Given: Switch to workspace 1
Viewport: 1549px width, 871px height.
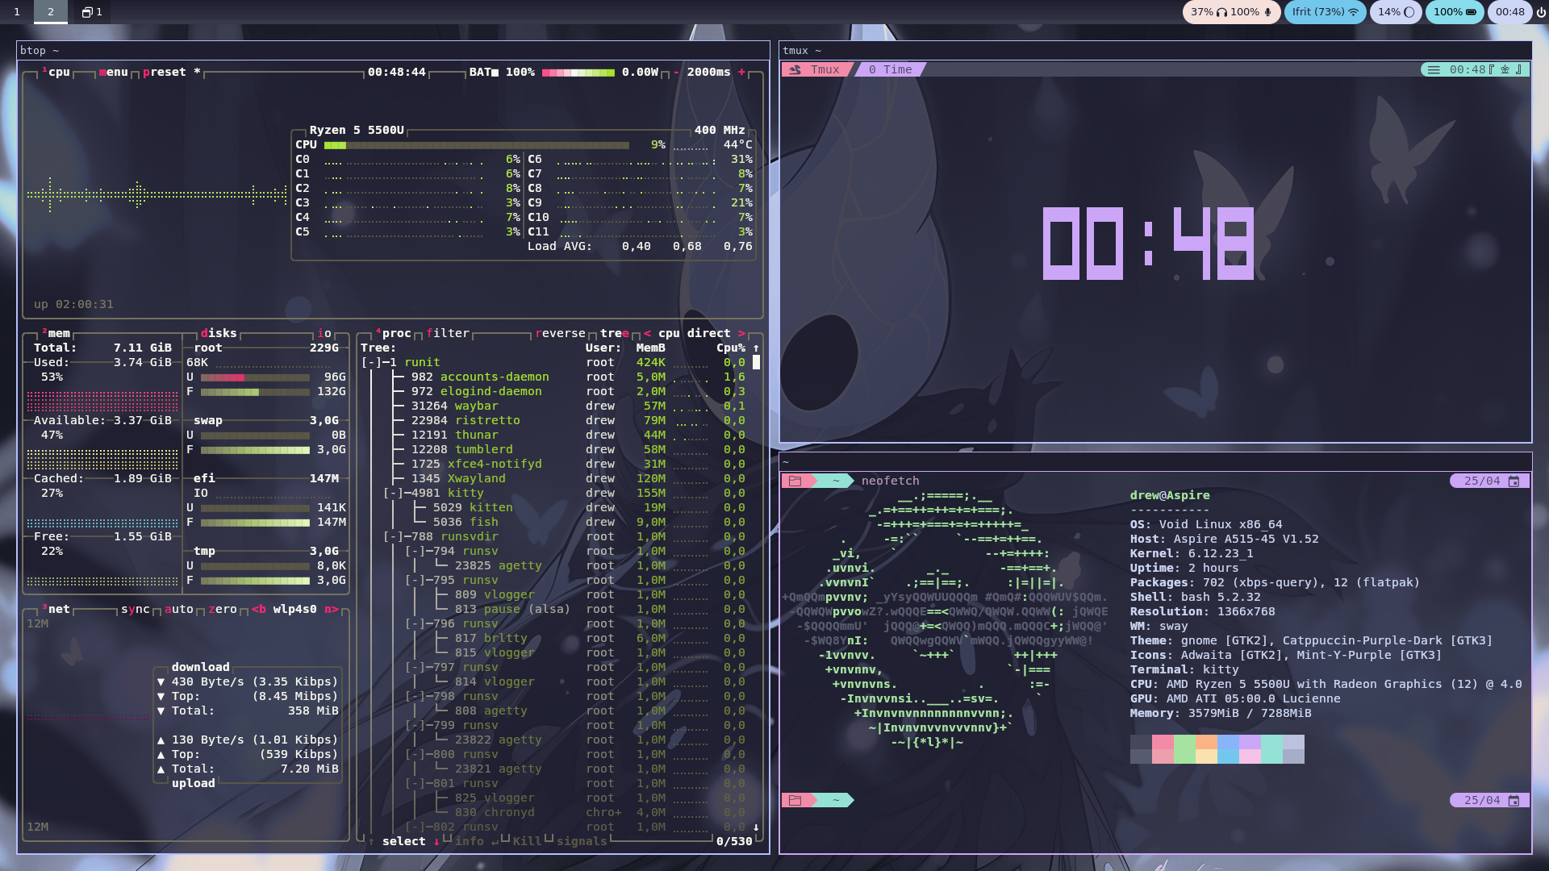Looking at the screenshot, I should click(17, 12).
